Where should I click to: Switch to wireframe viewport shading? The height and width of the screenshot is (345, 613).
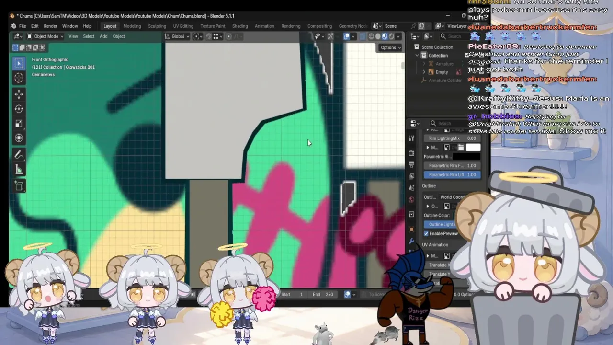[371, 36]
